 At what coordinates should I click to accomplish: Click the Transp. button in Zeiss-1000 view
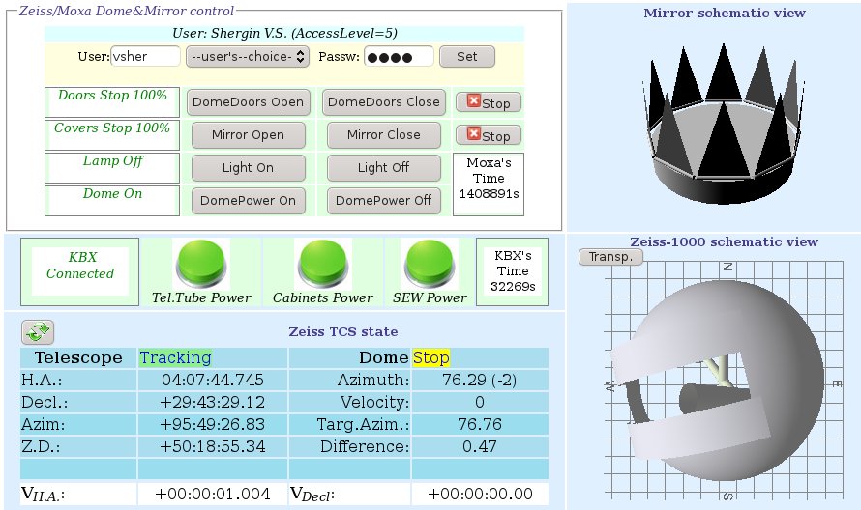coord(610,257)
